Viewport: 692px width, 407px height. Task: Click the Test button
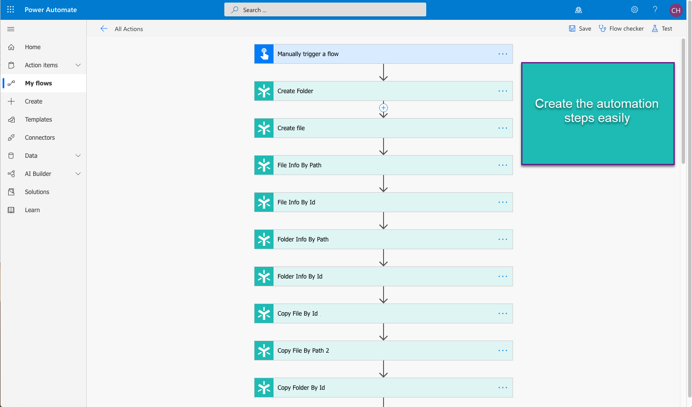click(x=662, y=28)
